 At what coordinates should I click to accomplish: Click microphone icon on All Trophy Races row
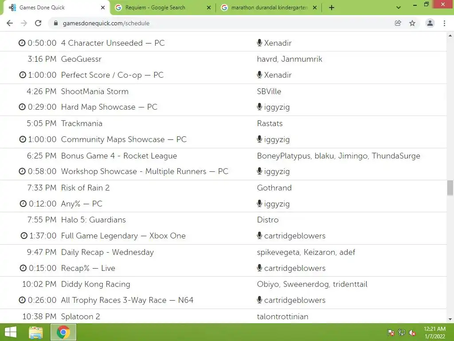click(x=259, y=300)
